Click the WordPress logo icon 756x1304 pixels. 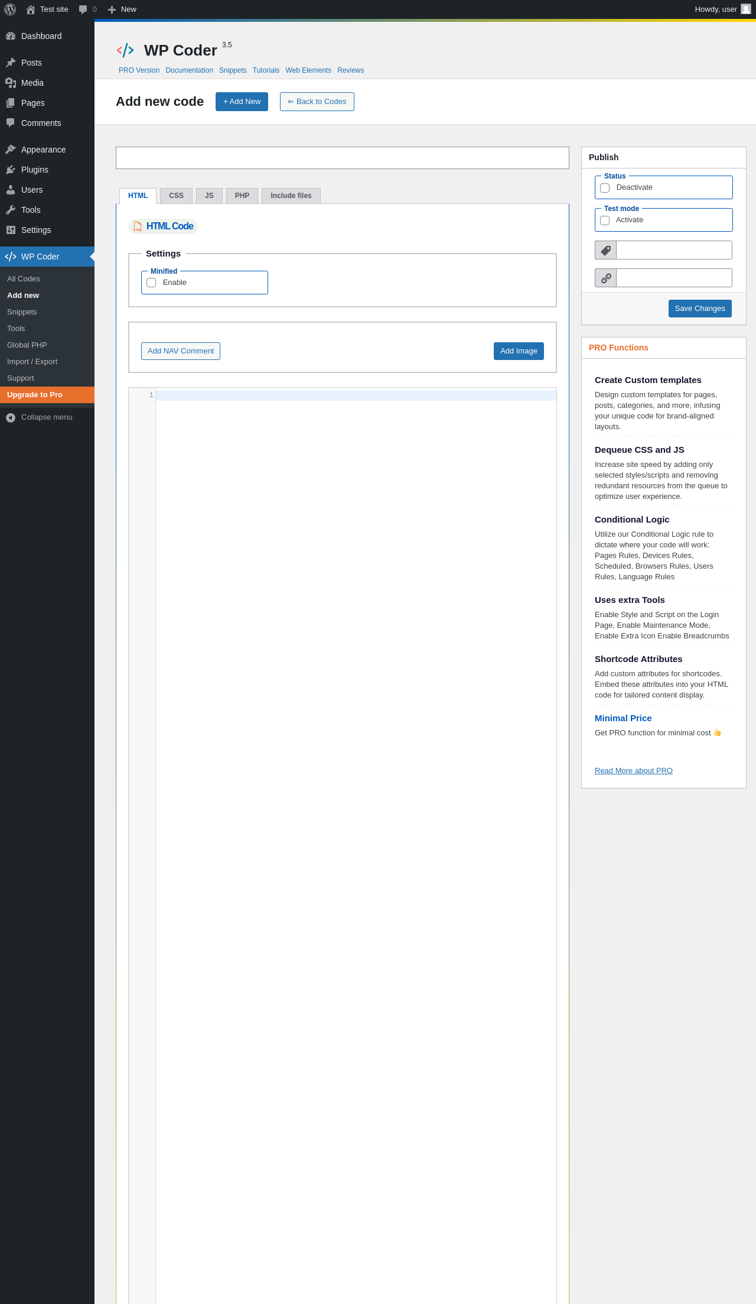click(10, 9)
